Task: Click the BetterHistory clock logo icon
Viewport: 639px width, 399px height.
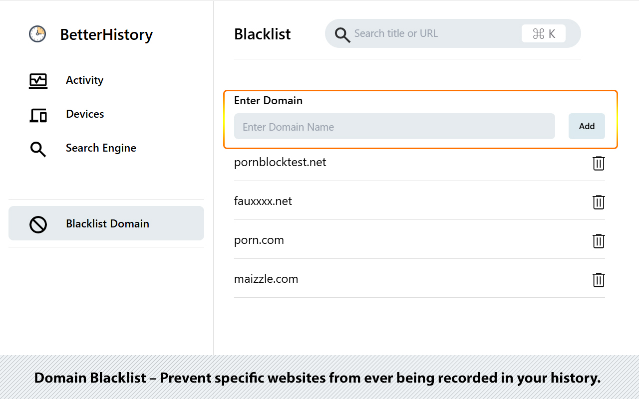Action: click(37, 34)
